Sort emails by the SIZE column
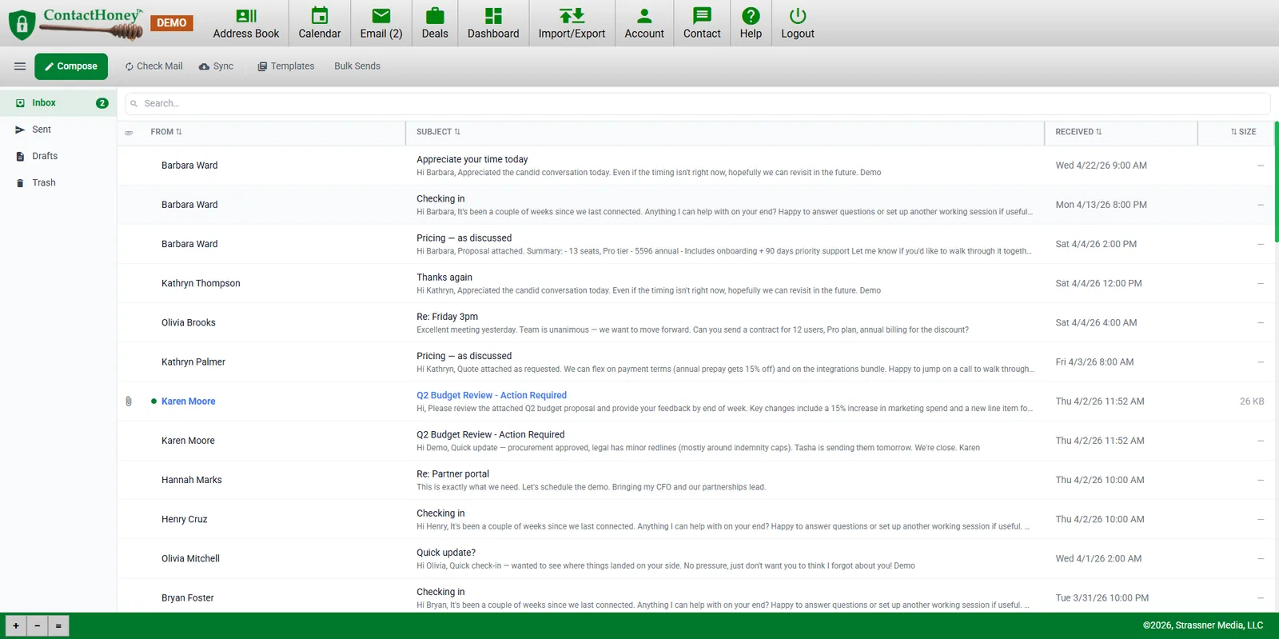 1243,132
